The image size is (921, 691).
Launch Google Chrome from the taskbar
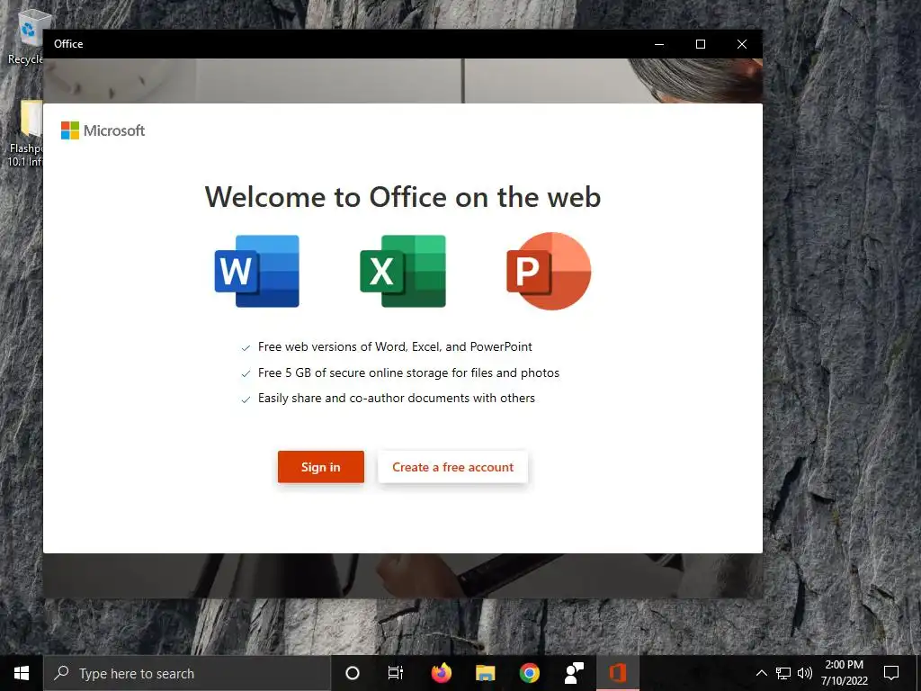[529, 673]
